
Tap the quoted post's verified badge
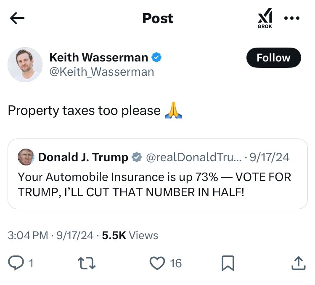coord(137,158)
